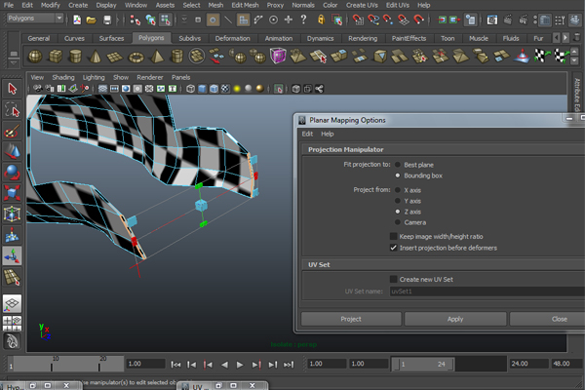
Task: Open Edit menu in Planar Mapping Options
Action: pyautogui.click(x=307, y=134)
